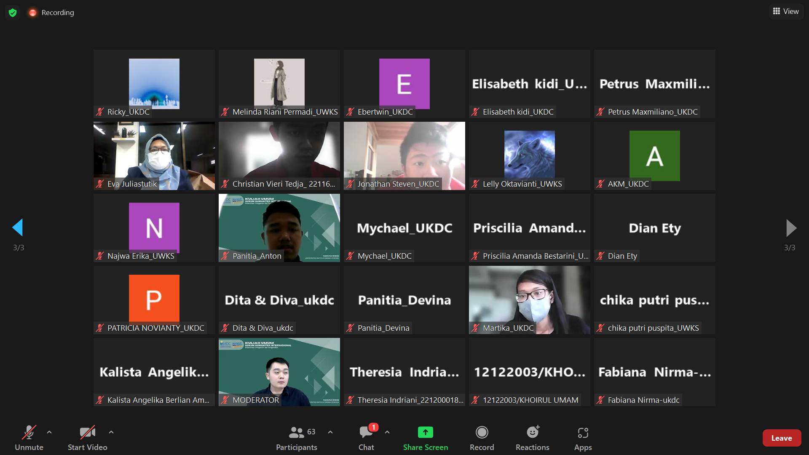The image size is (809, 455).
Task: Open the Reactions smiley icon
Action: click(x=532, y=433)
